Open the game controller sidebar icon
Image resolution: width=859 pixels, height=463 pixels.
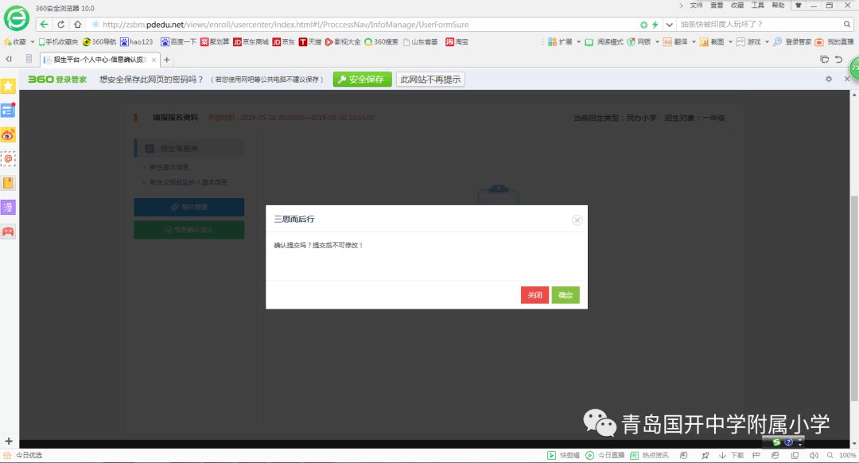[x=8, y=231]
